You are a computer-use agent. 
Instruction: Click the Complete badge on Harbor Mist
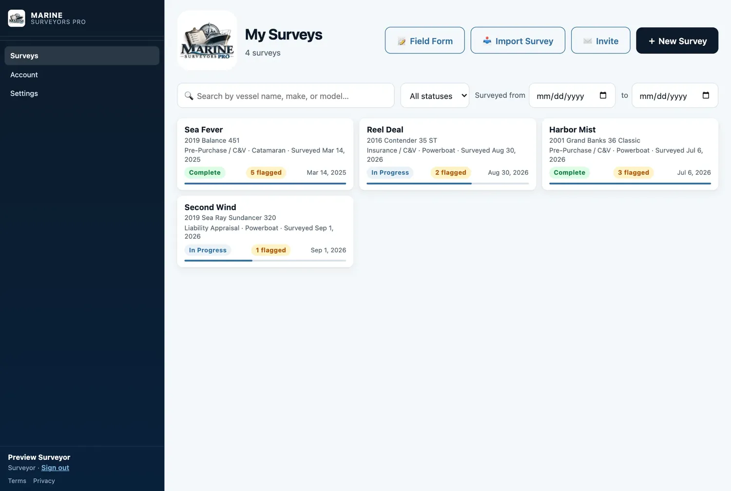pyautogui.click(x=569, y=172)
